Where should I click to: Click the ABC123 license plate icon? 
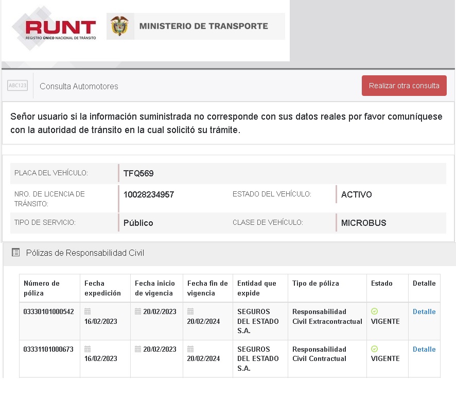point(17,86)
